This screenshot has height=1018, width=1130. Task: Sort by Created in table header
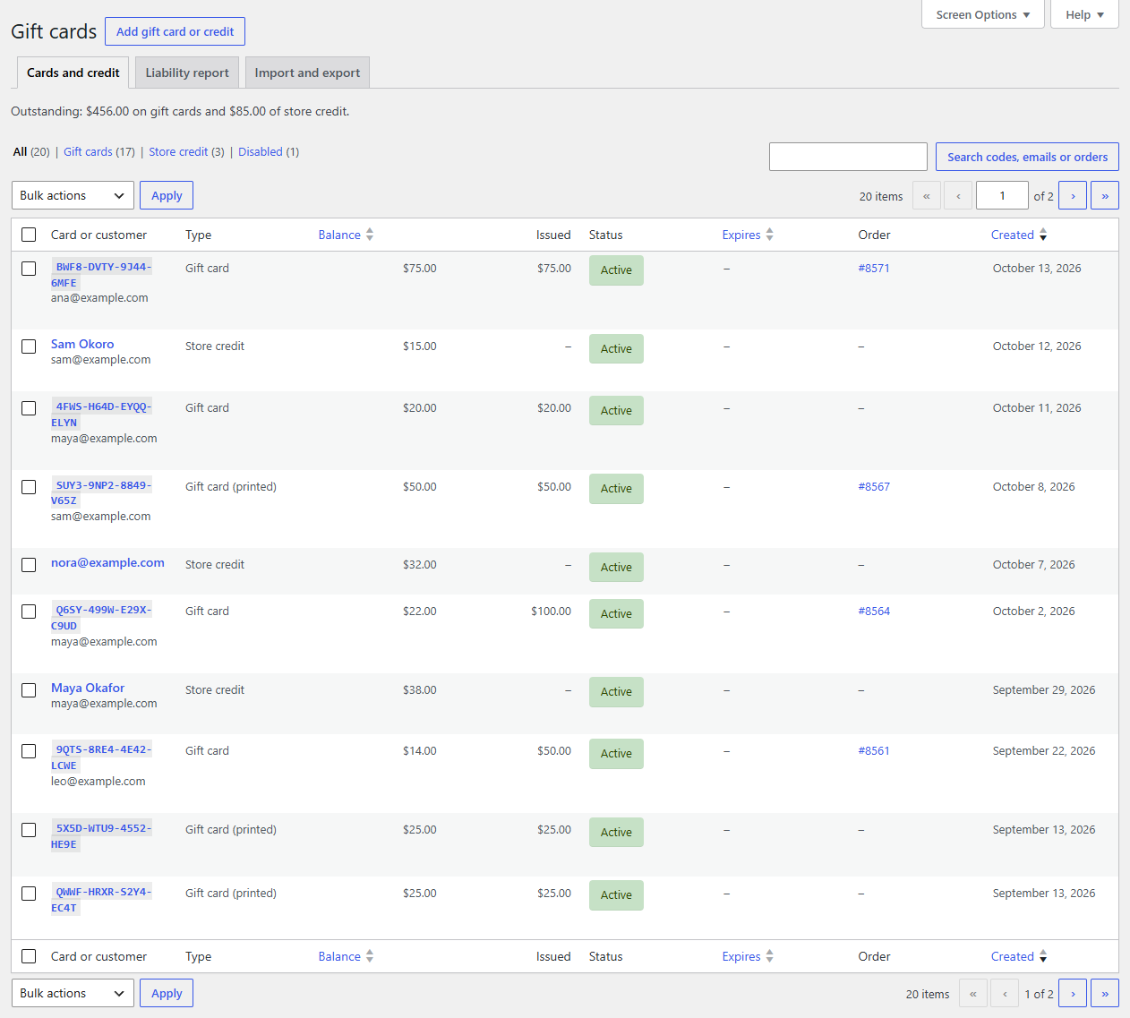coord(1019,235)
